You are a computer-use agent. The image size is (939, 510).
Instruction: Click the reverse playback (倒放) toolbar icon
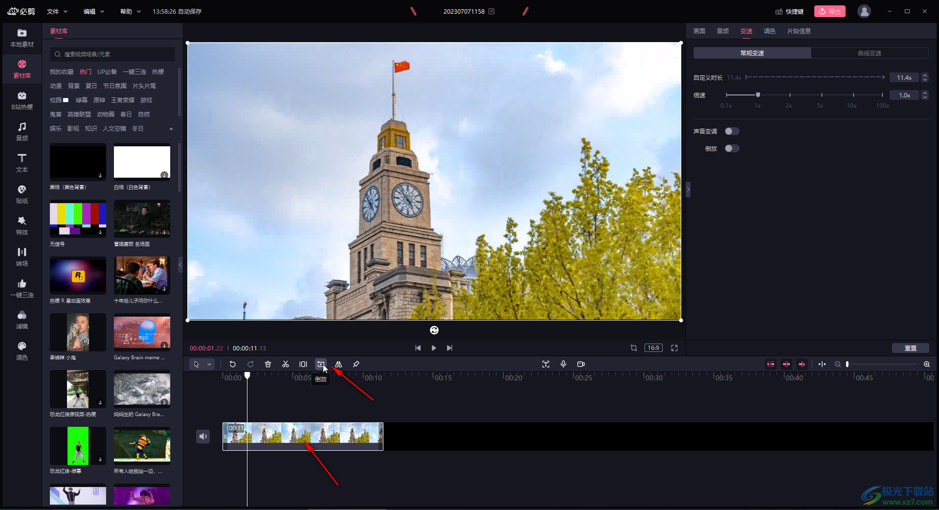coord(320,364)
